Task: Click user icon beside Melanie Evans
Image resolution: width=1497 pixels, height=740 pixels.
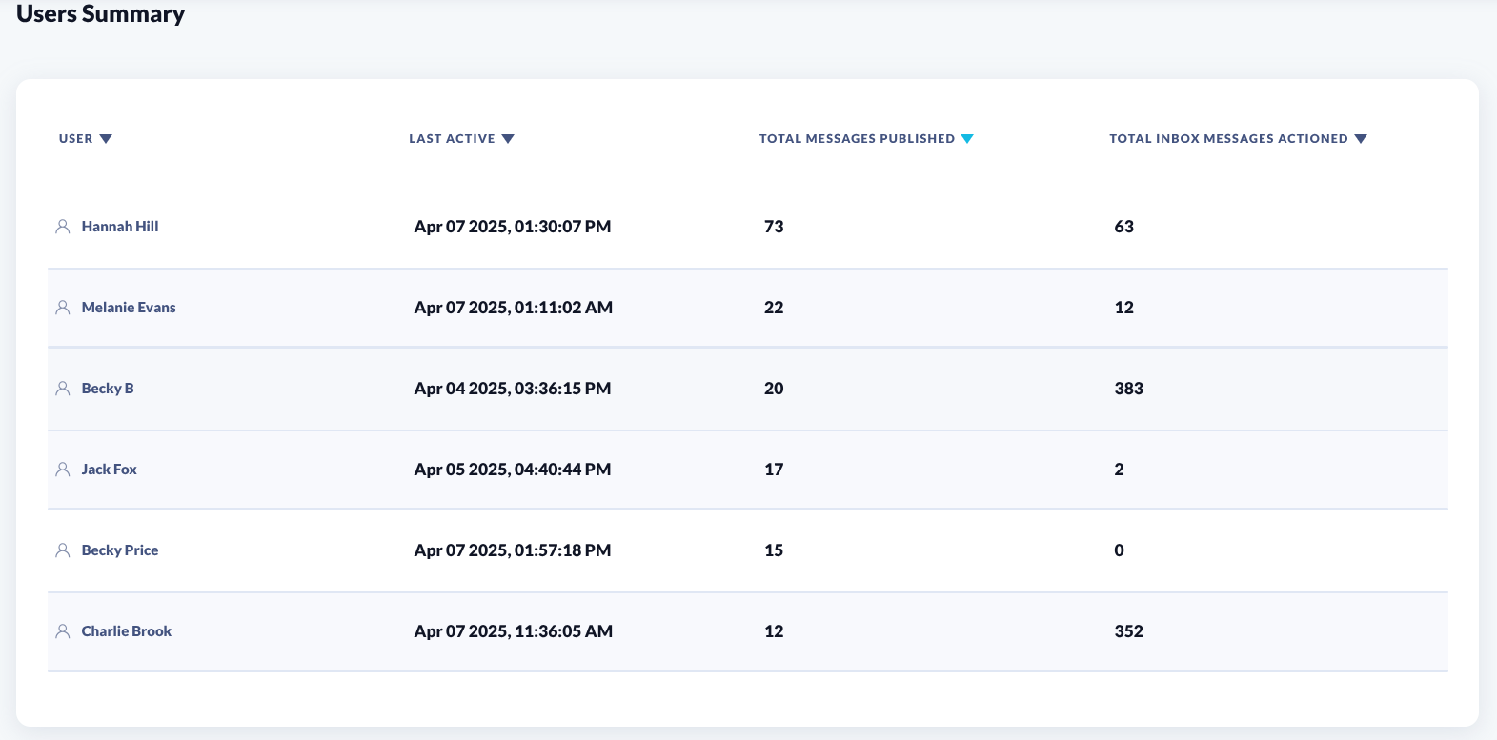Action: (x=63, y=308)
